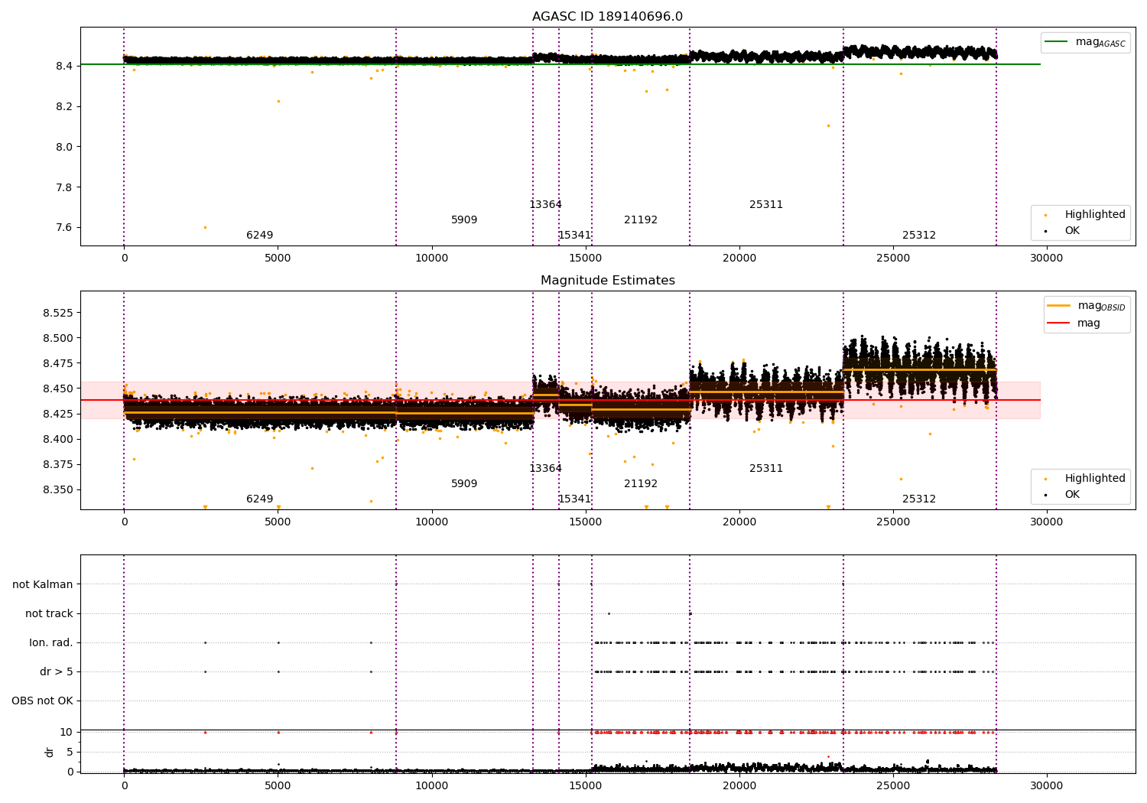Click y-tick 8.425 on the middle plot
Screen dimensions: 1147x803
[58, 414]
